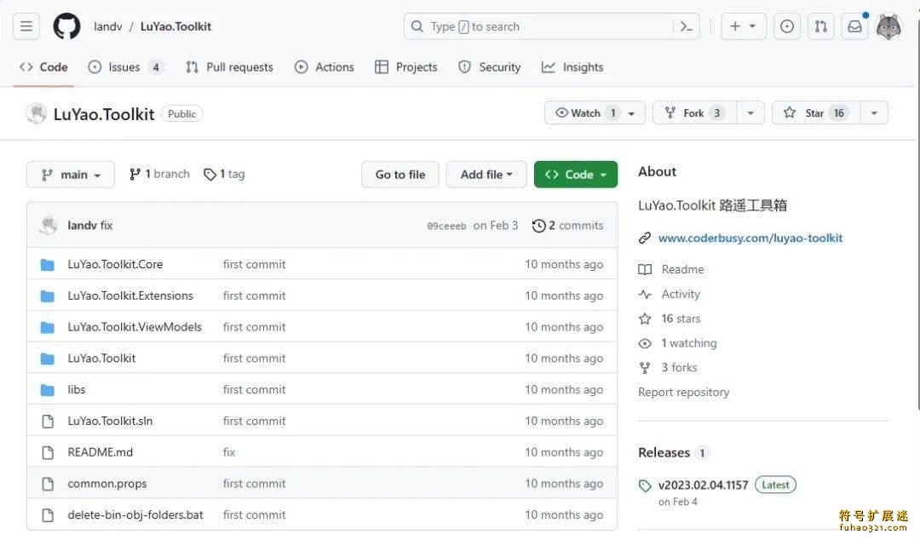Open the LuYao.Toolkit.Extensions folder
The width and height of the screenshot is (920, 540).
click(130, 296)
